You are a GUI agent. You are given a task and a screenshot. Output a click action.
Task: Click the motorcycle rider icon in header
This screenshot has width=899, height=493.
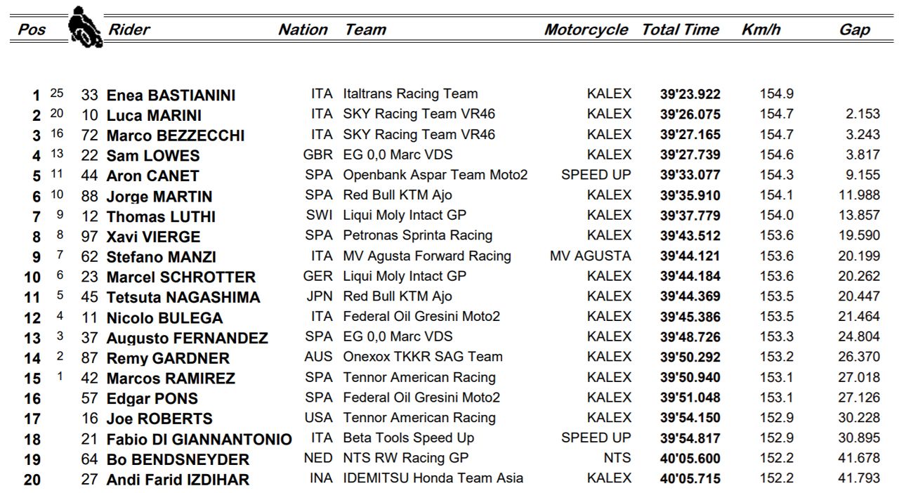[85, 27]
